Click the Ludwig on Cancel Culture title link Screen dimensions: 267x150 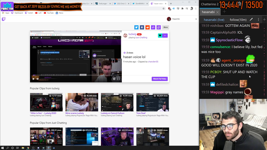pos(113,113)
